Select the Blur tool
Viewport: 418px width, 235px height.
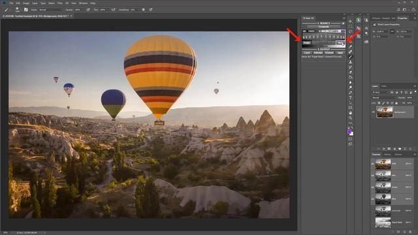(350, 82)
